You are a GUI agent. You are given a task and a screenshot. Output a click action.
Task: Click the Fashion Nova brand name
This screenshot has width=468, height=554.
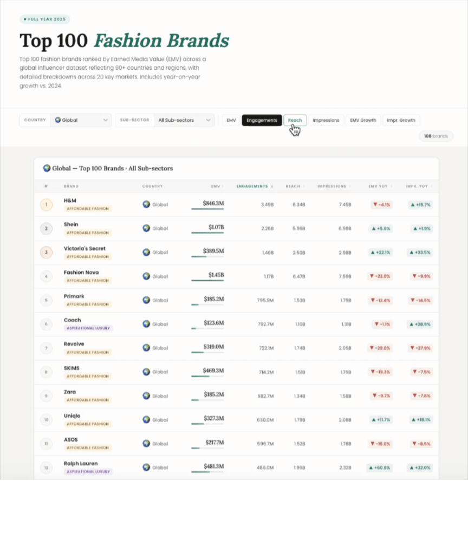pyautogui.click(x=81, y=272)
